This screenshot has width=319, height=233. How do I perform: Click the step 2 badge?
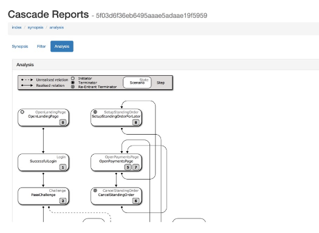63,201
